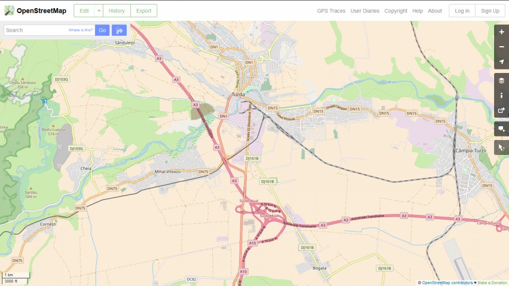
Task: Open the Edit menu button
Action: click(84, 11)
